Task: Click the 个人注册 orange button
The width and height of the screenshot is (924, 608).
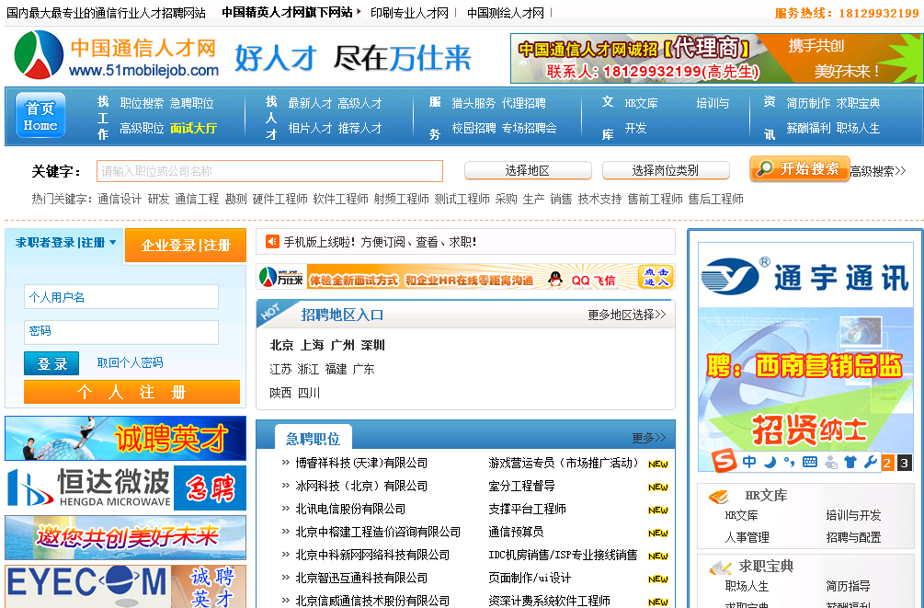Action: tap(132, 392)
